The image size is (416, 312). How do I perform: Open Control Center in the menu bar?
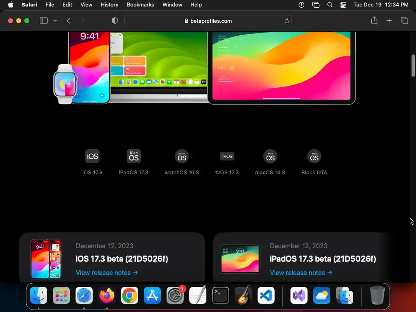click(x=343, y=5)
